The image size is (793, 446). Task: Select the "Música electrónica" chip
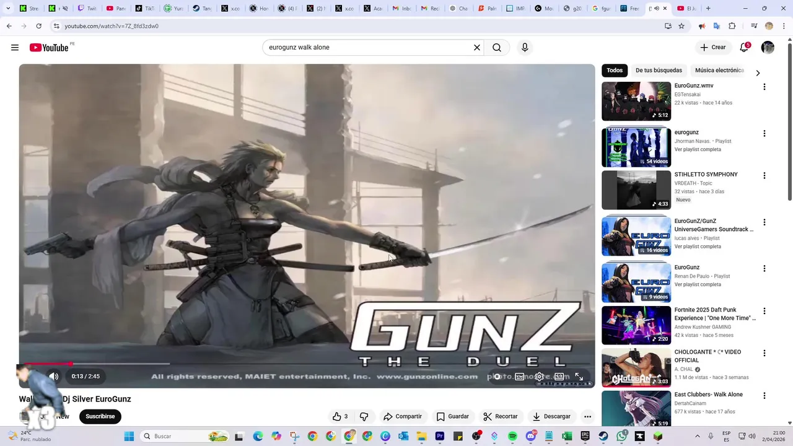719,71
